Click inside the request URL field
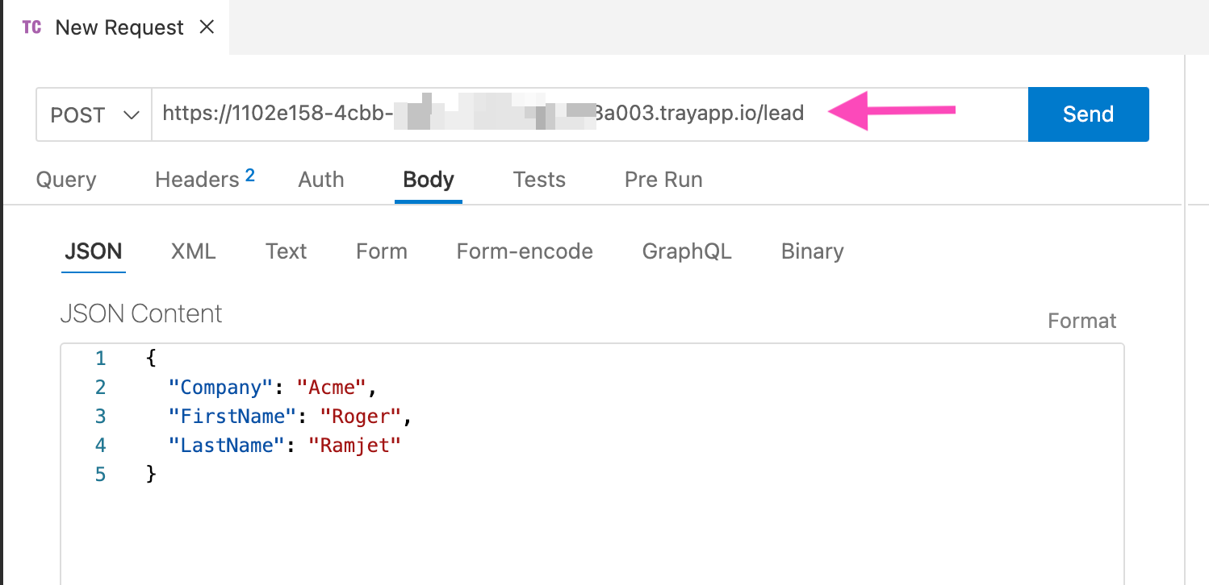 [484, 114]
